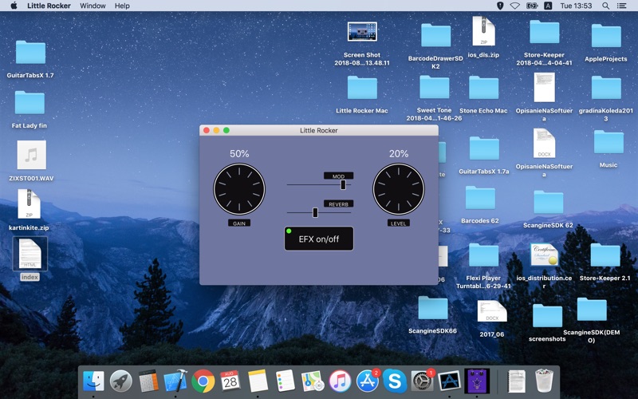Select the Fat Lady fin folder

click(30, 103)
